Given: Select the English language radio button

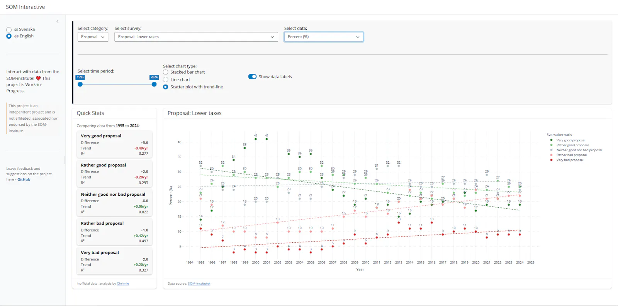Looking at the screenshot, I should (9, 36).
